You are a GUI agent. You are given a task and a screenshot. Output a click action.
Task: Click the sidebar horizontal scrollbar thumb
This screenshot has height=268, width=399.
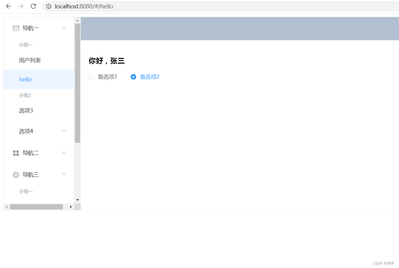pyautogui.click(x=36, y=207)
